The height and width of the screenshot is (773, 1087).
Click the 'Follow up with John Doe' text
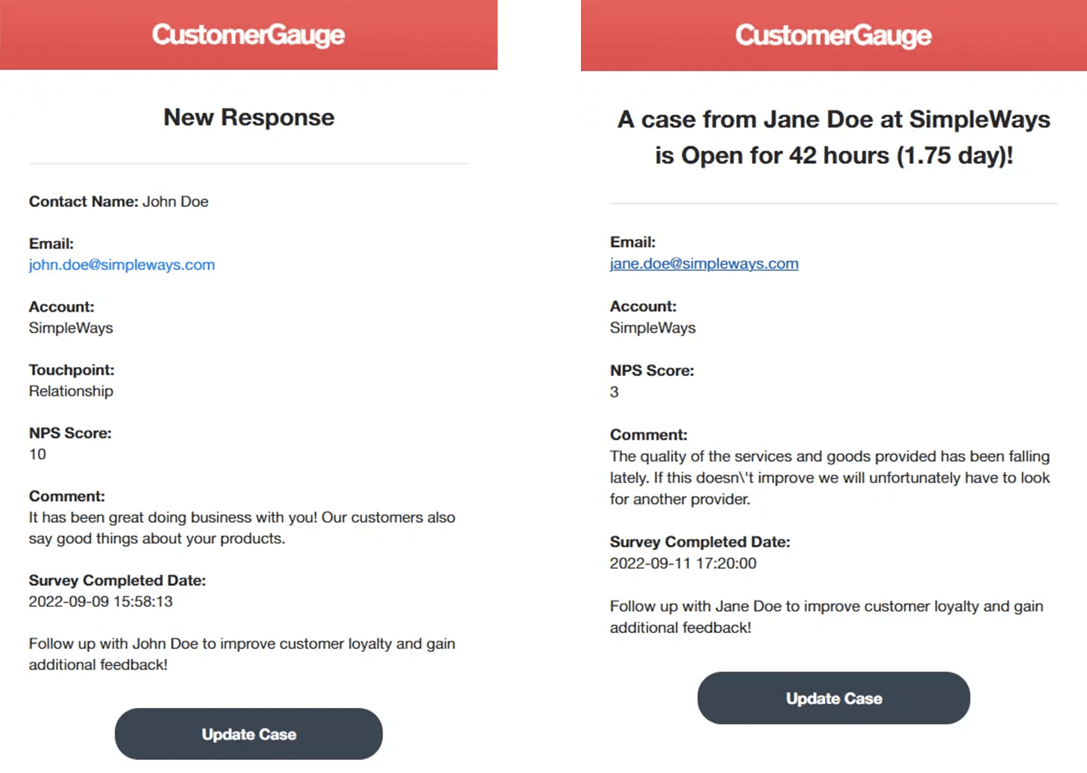[x=241, y=654]
